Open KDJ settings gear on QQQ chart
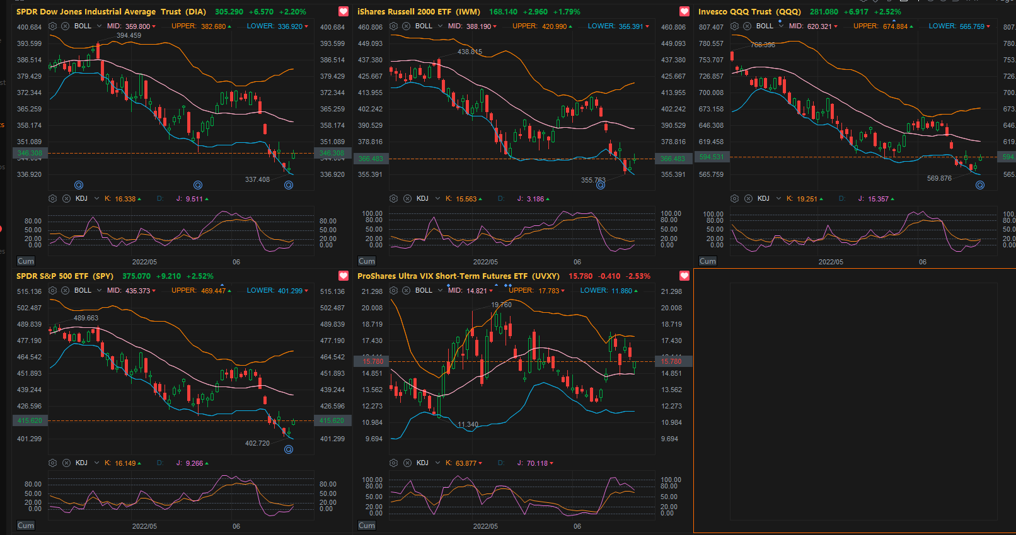 click(734, 199)
